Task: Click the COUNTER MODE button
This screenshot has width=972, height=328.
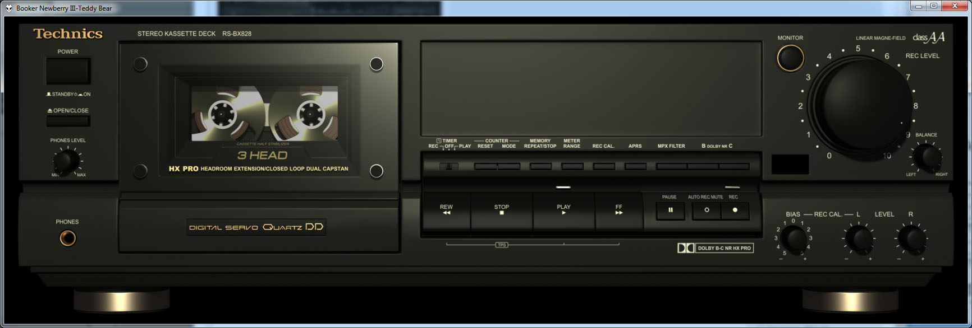Action: click(509, 166)
